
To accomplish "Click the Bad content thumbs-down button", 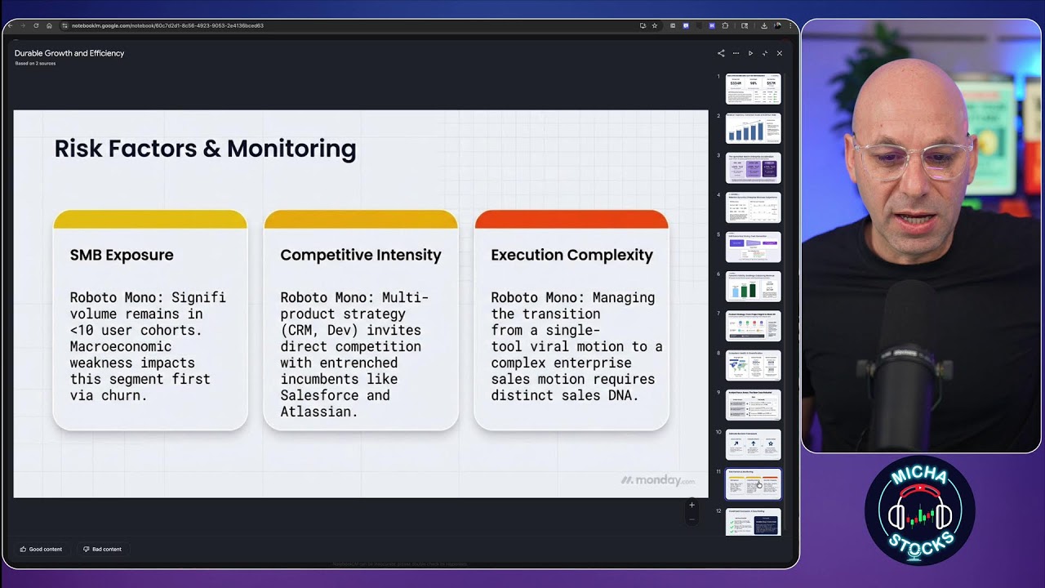I will tap(102, 549).
